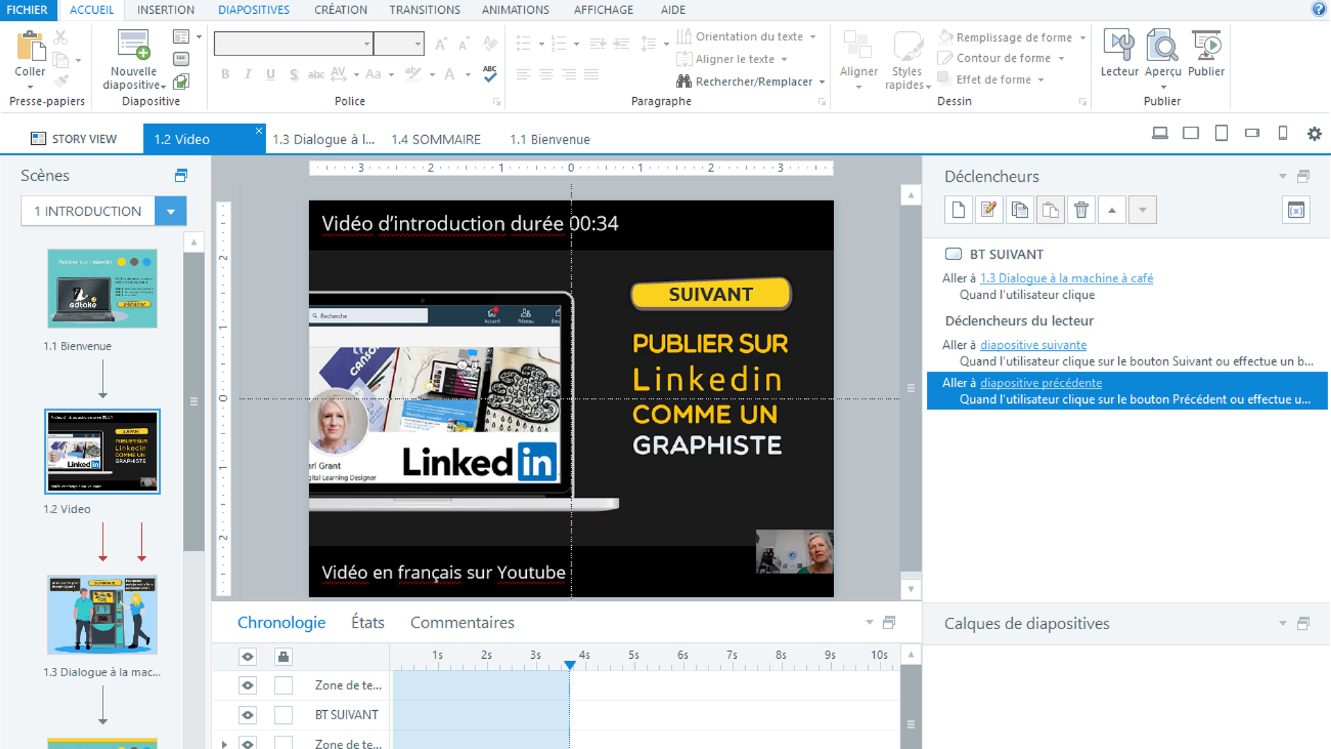Screen dimensions: 1331x749
Task: Lock the first Zone de te... row
Action: point(283,685)
